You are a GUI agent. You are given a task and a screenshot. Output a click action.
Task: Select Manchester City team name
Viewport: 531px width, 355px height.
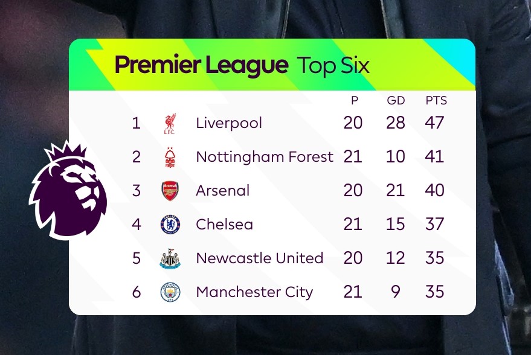point(254,292)
